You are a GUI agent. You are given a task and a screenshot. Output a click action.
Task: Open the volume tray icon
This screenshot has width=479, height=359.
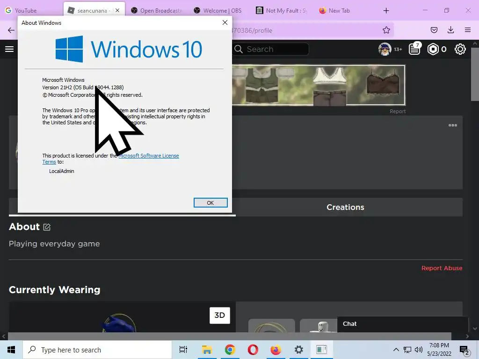419,350
